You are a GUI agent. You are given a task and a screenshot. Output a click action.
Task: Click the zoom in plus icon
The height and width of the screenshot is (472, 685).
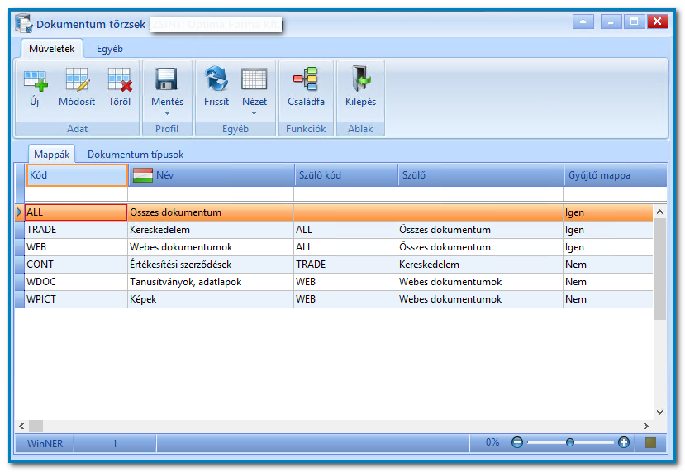point(623,442)
